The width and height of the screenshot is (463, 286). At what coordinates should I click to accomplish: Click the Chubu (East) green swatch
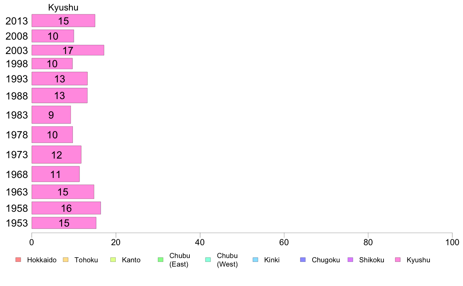click(x=161, y=260)
